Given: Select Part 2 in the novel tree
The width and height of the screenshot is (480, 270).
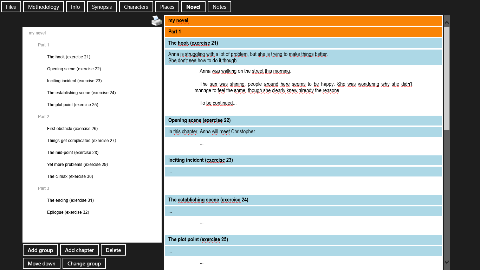Looking at the screenshot, I should 44,117.
